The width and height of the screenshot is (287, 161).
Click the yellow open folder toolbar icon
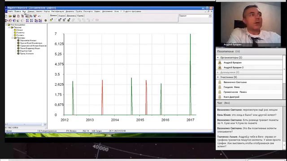(10, 16)
